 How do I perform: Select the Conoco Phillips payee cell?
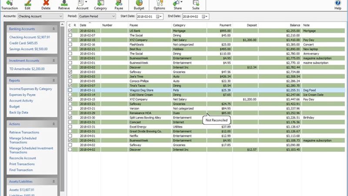(x=150, y=81)
